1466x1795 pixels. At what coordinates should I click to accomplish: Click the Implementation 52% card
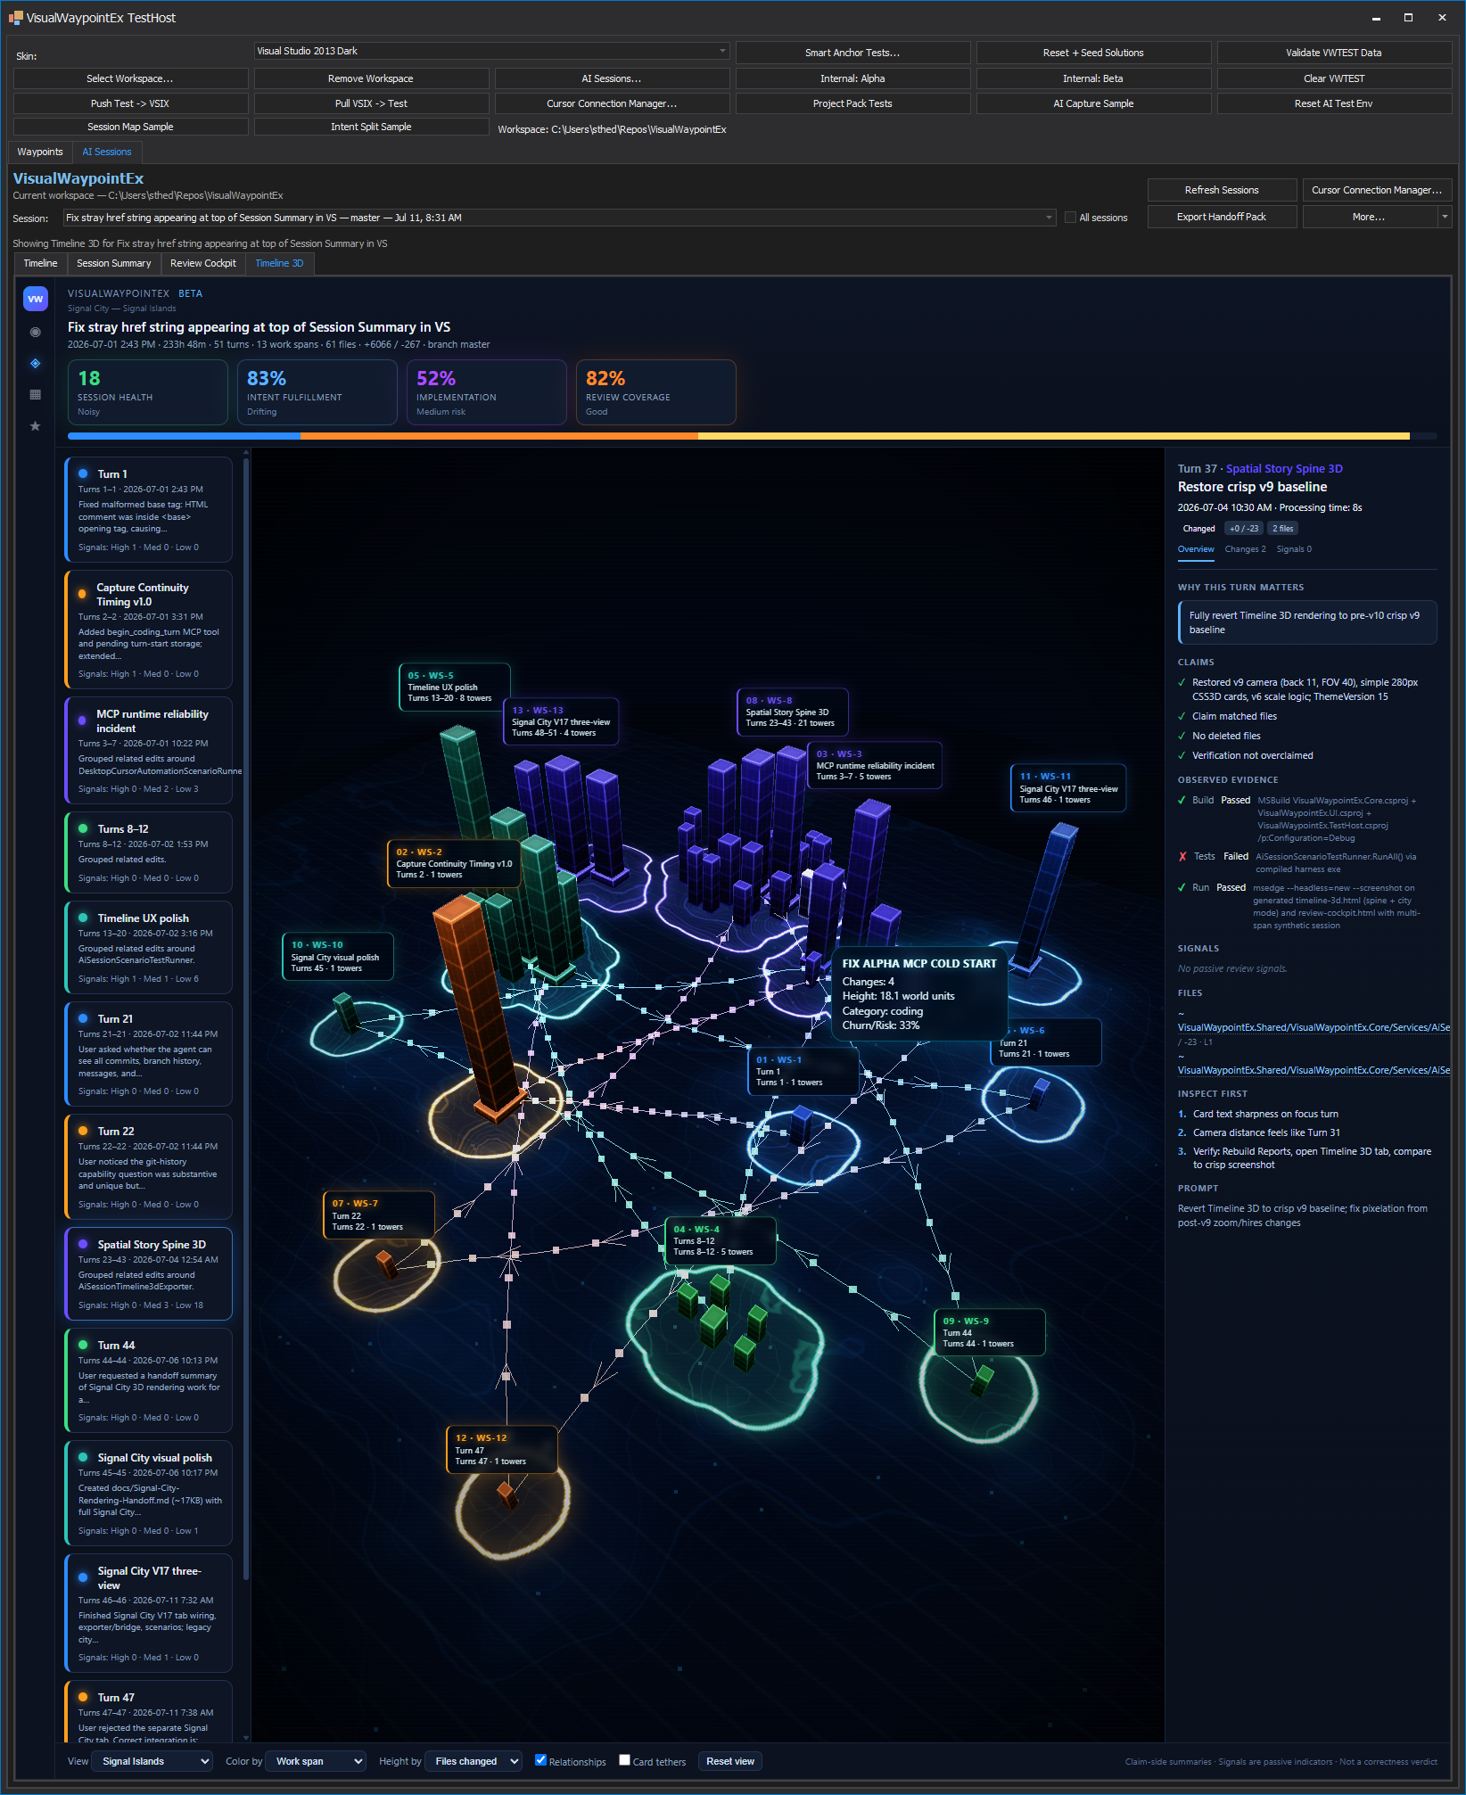click(486, 392)
